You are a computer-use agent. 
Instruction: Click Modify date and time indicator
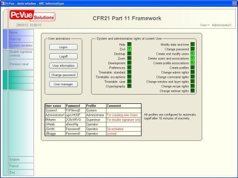(x=192, y=44)
